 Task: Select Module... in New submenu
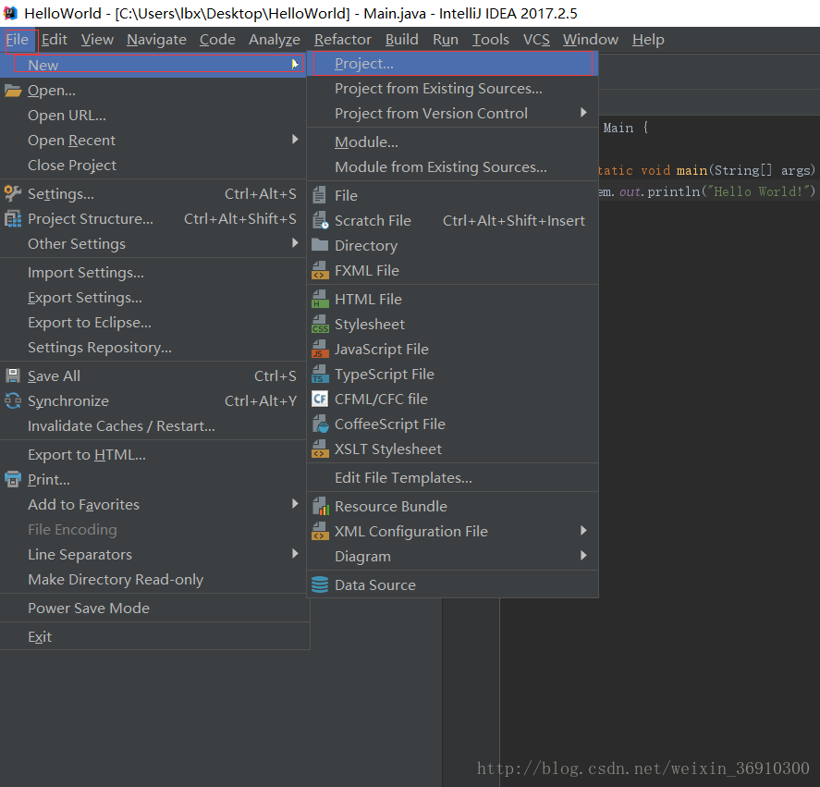[x=453, y=141]
